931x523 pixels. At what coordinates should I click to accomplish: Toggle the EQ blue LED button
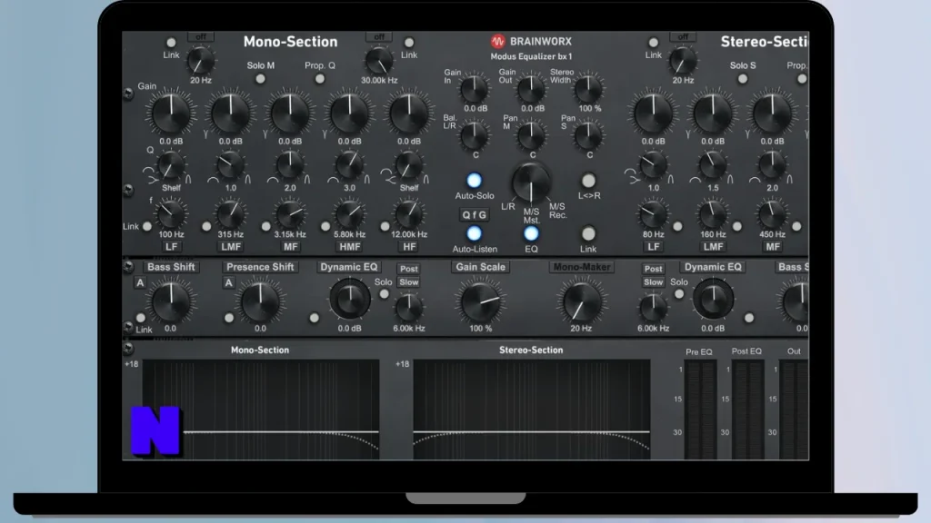[x=531, y=233]
